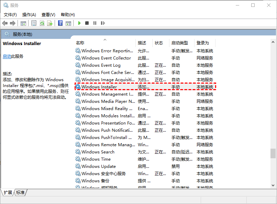Stop the service with square icon
The width and height of the screenshot is (277, 204).
pyautogui.click(x=87, y=23)
